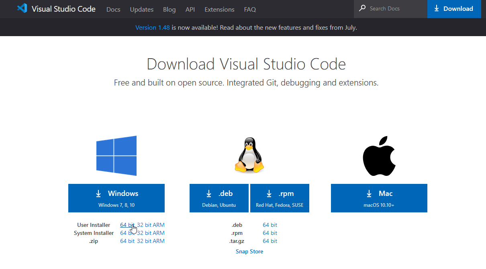The image size is (486, 269).
Task: Select User Installer ARM link
Action: click(159, 225)
